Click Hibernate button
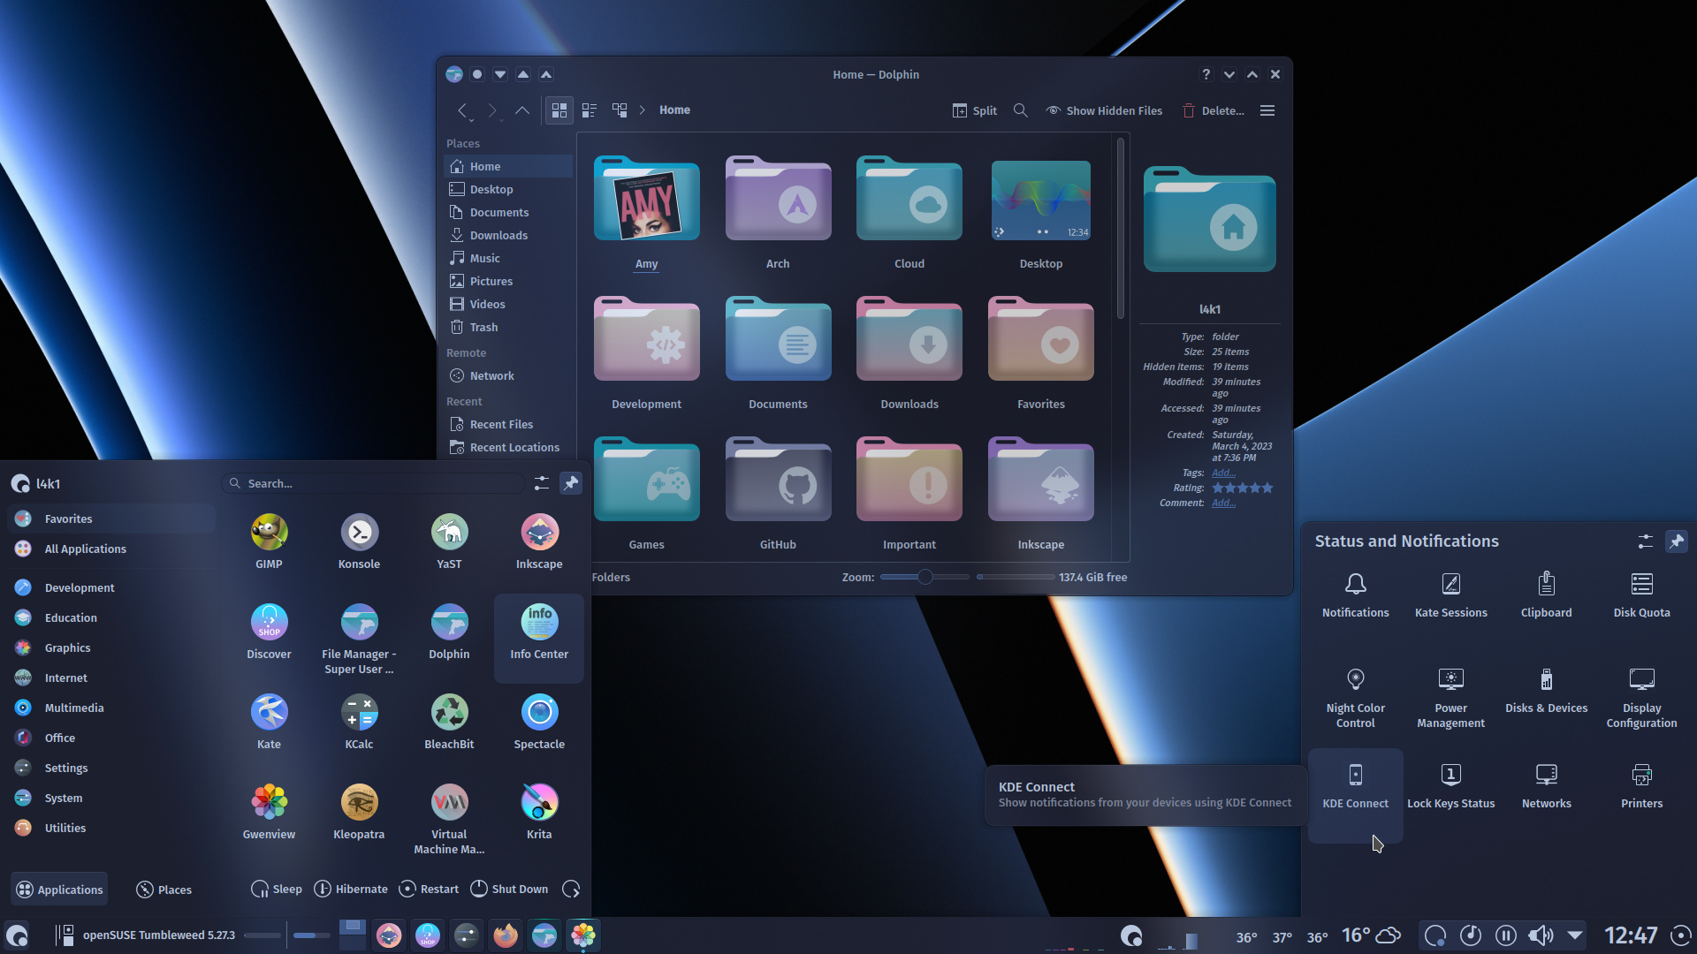This screenshot has width=1697, height=954. tap(351, 889)
